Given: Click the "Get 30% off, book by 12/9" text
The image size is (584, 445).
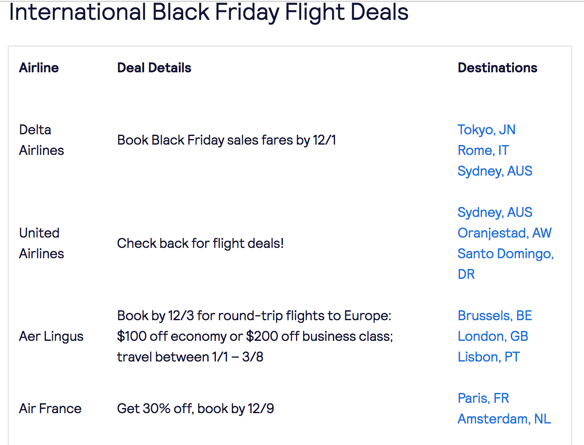Looking at the screenshot, I should click(x=195, y=408).
